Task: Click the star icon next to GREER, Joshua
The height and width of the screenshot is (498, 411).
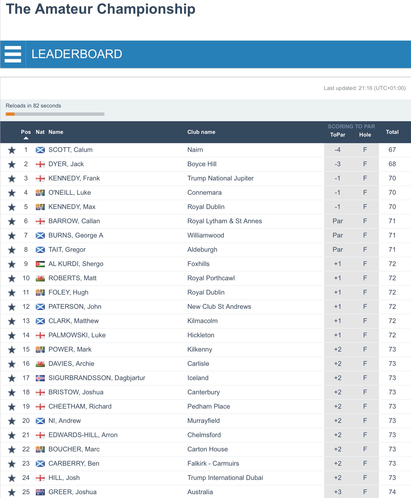Action: (x=12, y=492)
